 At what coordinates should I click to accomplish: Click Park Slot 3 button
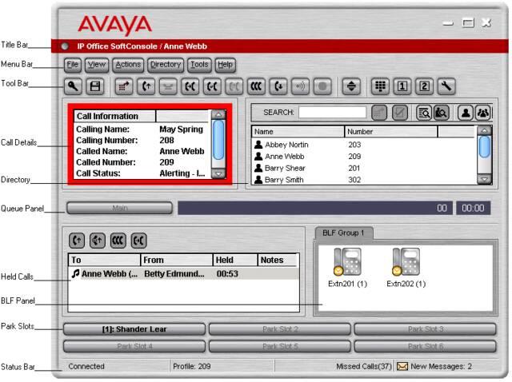(425, 329)
